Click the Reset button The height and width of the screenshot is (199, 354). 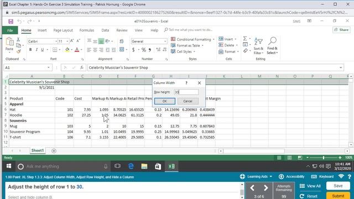click(x=309, y=196)
